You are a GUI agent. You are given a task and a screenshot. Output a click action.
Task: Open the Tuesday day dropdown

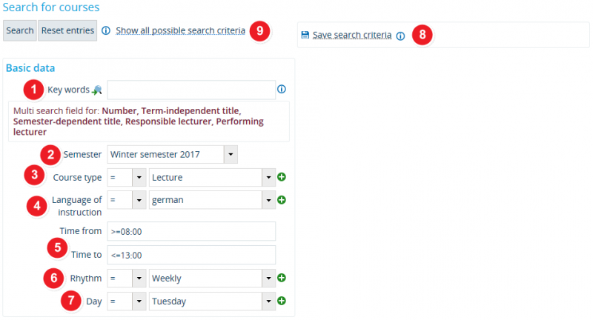[268, 301]
